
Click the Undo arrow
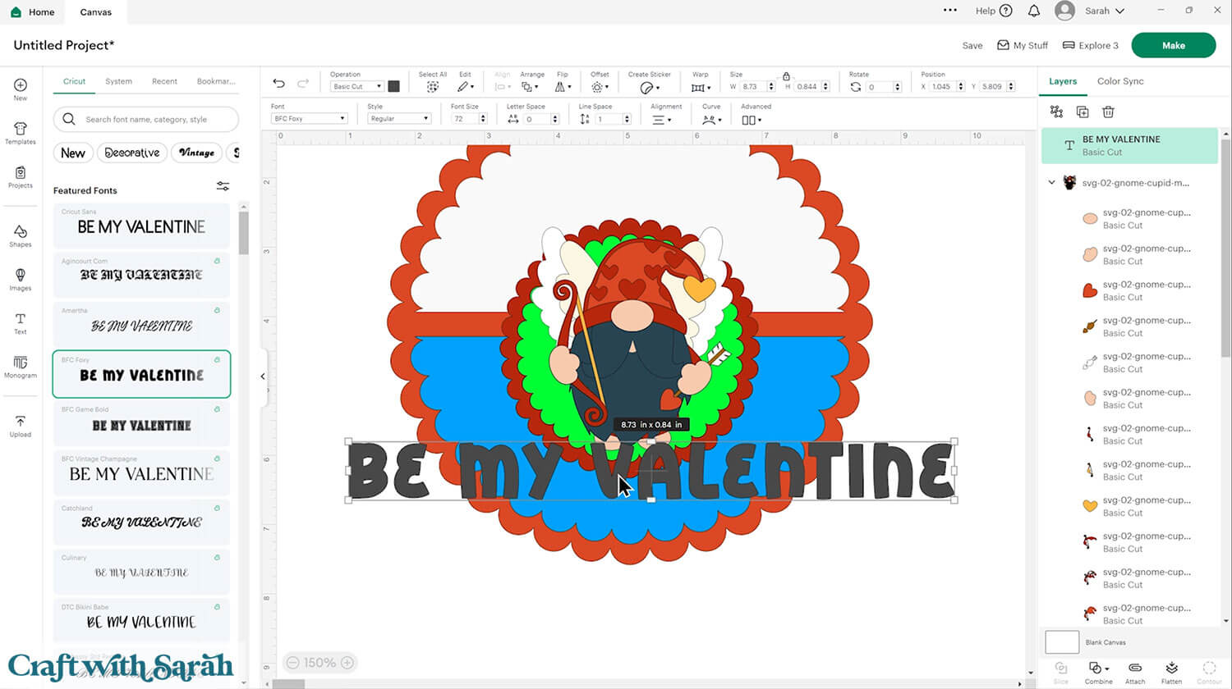pyautogui.click(x=278, y=84)
